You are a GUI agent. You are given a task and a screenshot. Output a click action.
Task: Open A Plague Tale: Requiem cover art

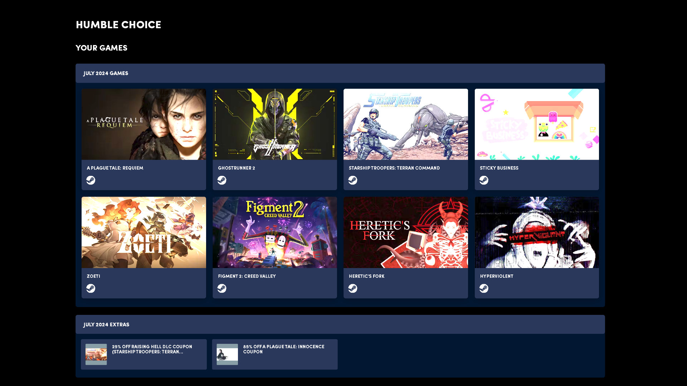tap(144, 124)
